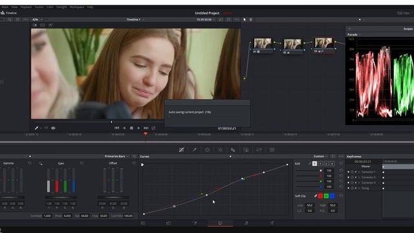Reset the Offset bars
Viewport: 414px width, 233px height.
point(134,163)
